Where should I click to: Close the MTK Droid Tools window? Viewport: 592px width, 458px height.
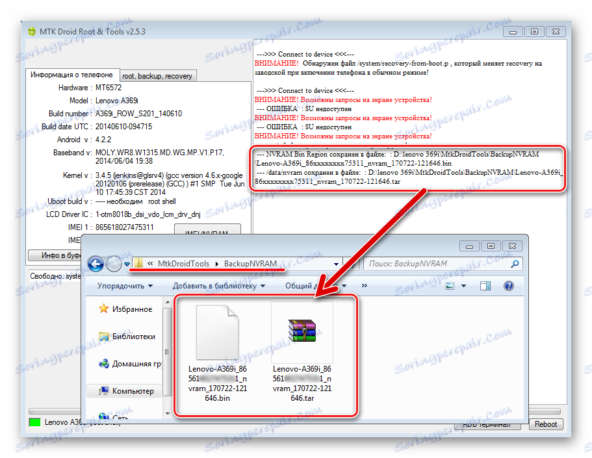click(556, 32)
